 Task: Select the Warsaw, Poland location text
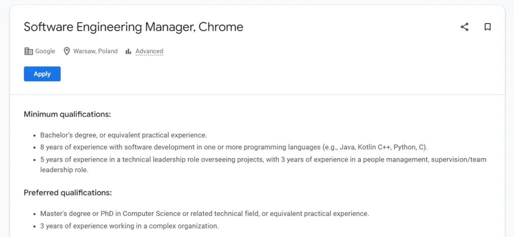click(x=95, y=51)
